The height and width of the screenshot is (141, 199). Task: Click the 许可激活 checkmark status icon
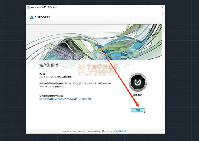tap(138, 82)
